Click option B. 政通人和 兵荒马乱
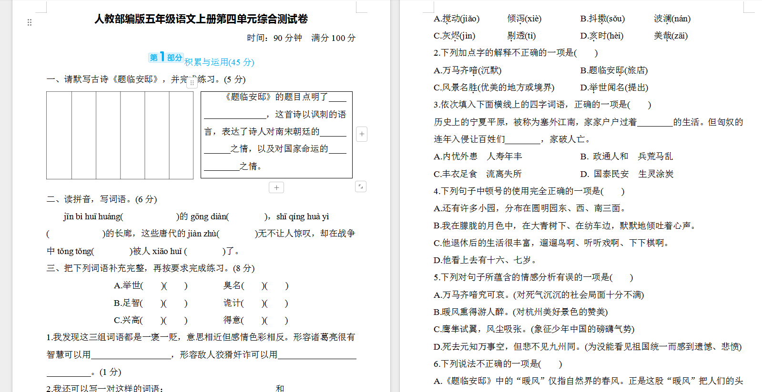Screen dimensions: 762x392 coord(627,157)
